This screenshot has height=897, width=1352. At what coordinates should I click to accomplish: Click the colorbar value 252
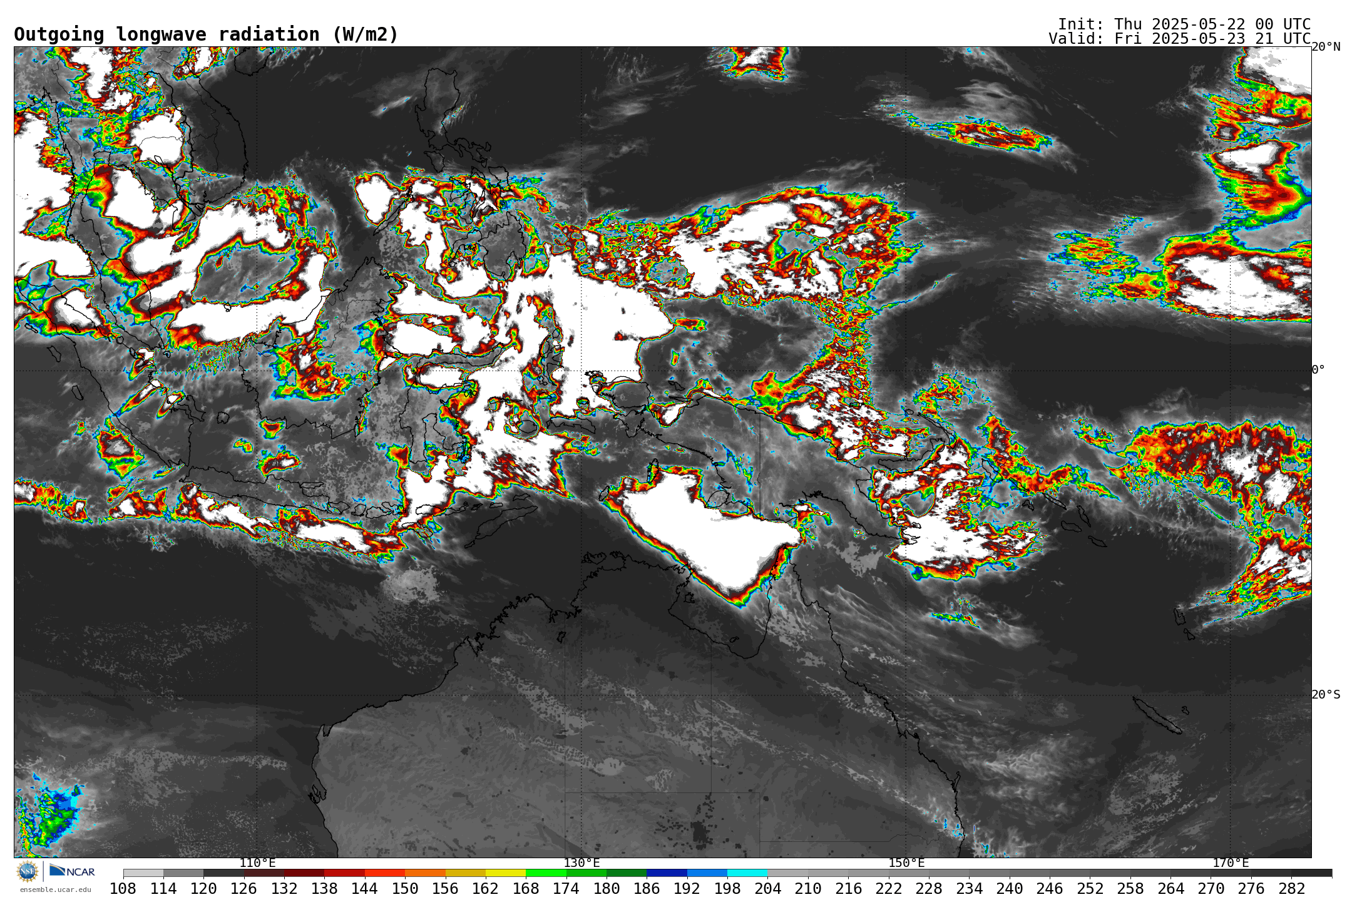tap(1090, 889)
